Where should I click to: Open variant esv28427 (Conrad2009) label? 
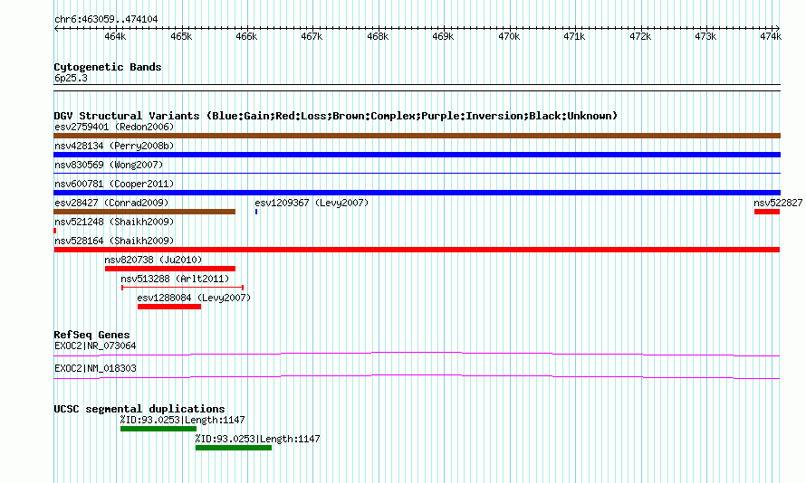111,203
